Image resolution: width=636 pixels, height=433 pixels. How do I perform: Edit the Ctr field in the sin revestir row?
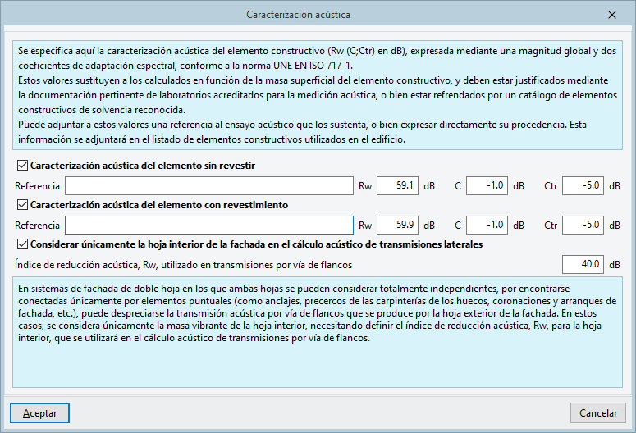[583, 185]
